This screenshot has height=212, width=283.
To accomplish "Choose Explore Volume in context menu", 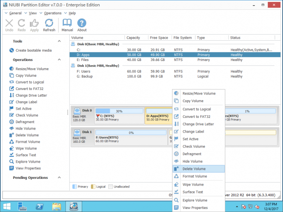I will [x=199, y=200].
